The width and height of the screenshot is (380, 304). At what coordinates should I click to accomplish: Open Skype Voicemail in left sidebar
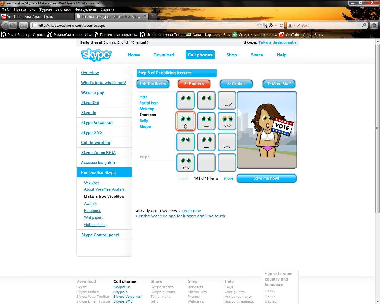(x=97, y=122)
